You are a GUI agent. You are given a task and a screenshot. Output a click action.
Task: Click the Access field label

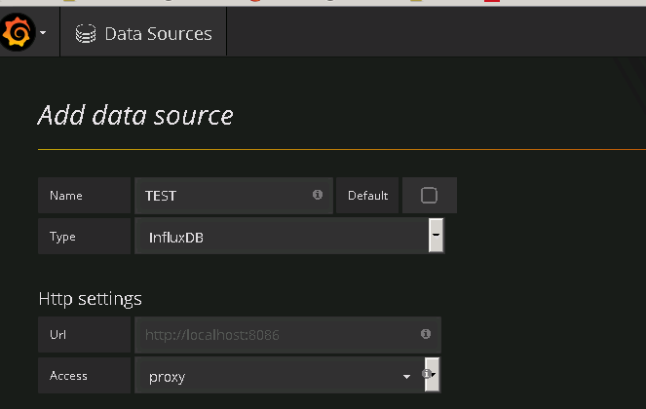tap(68, 375)
